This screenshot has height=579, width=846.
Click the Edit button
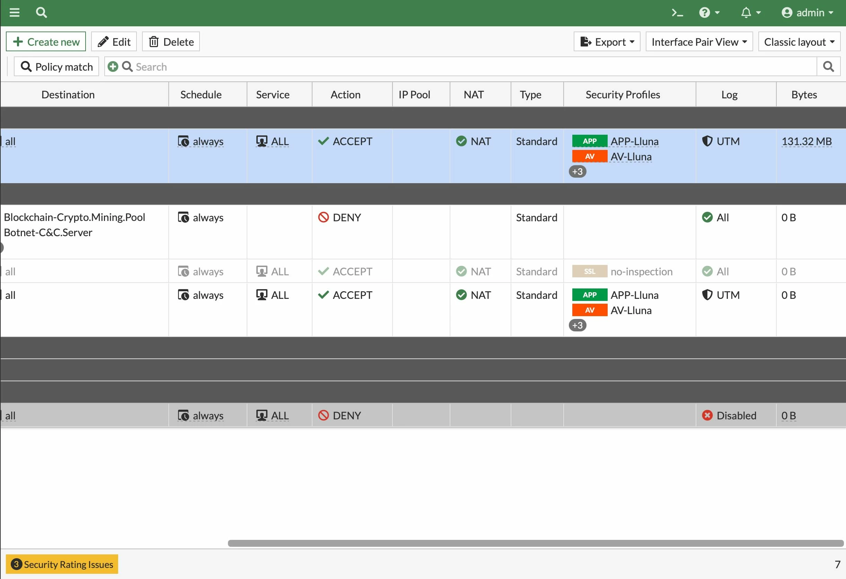pos(114,42)
